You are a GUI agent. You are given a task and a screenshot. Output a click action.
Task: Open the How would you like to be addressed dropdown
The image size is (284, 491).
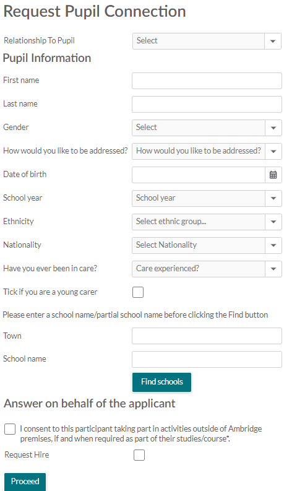(207, 151)
